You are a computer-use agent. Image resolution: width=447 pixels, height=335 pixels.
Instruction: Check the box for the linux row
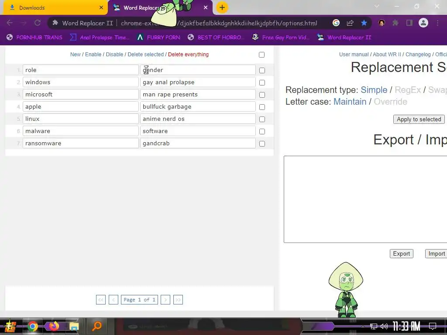pos(262,120)
